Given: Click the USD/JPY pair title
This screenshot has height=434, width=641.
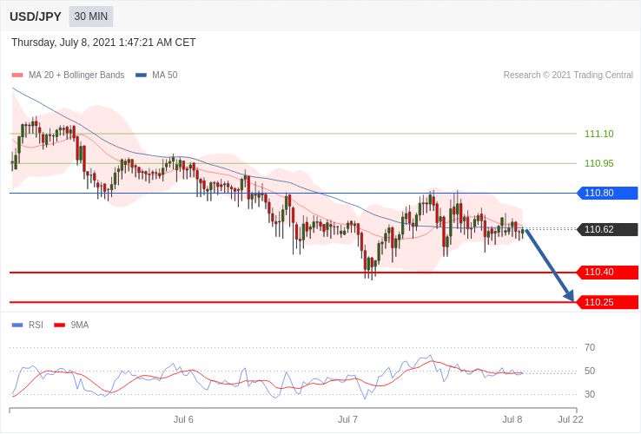Looking at the screenshot, I should 36,16.
